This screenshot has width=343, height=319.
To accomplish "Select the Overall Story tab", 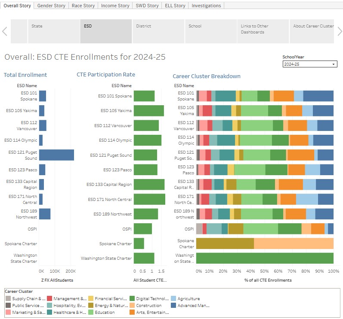I will click(17, 6).
